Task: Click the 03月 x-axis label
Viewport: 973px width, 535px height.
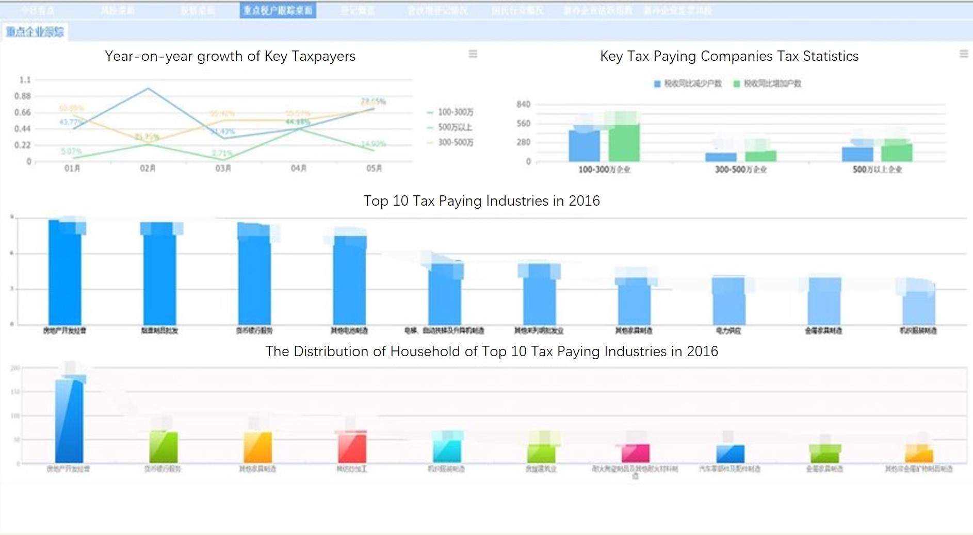Action: (x=223, y=169)
